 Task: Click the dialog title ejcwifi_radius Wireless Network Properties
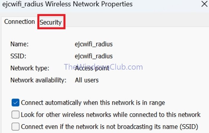pyautogui.click(x=67, y=4)
